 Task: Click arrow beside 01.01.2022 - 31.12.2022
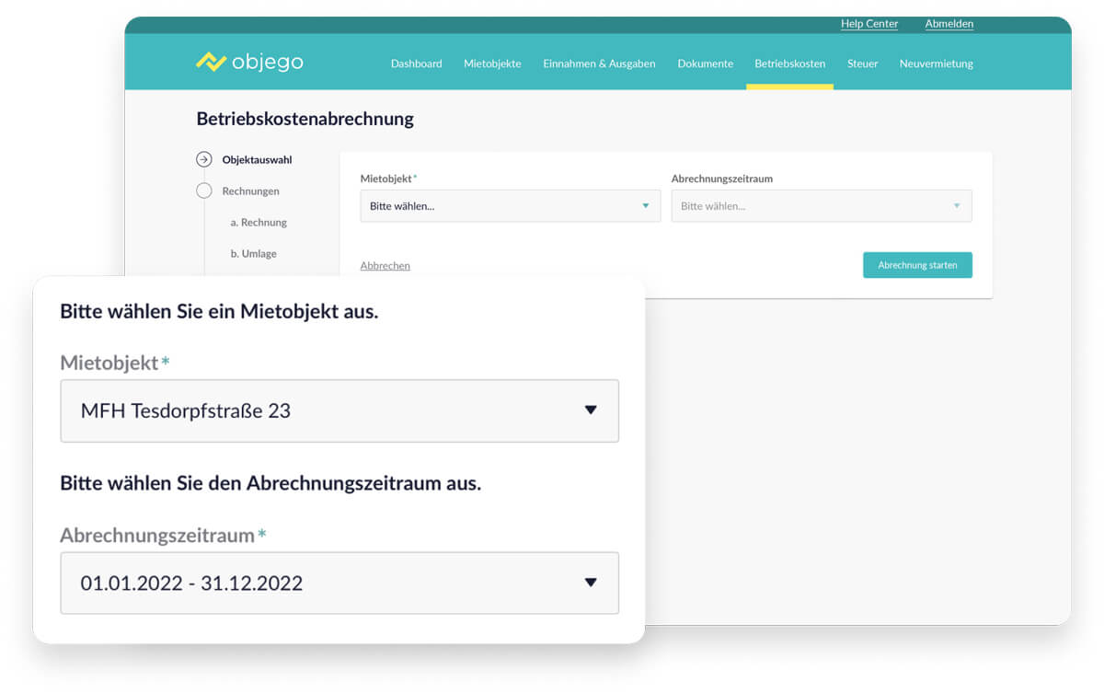point(591,583)
